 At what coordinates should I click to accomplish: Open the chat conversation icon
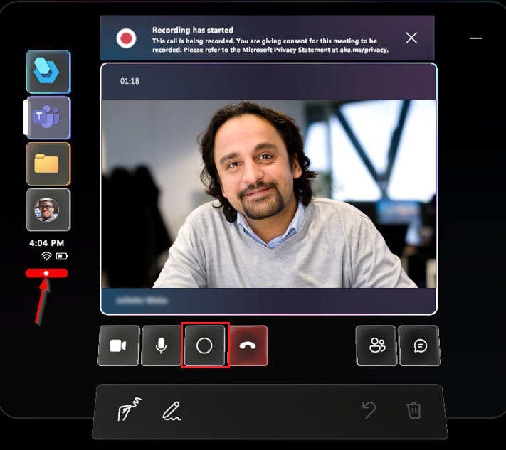pyautogui.click(x=420, y=346)
